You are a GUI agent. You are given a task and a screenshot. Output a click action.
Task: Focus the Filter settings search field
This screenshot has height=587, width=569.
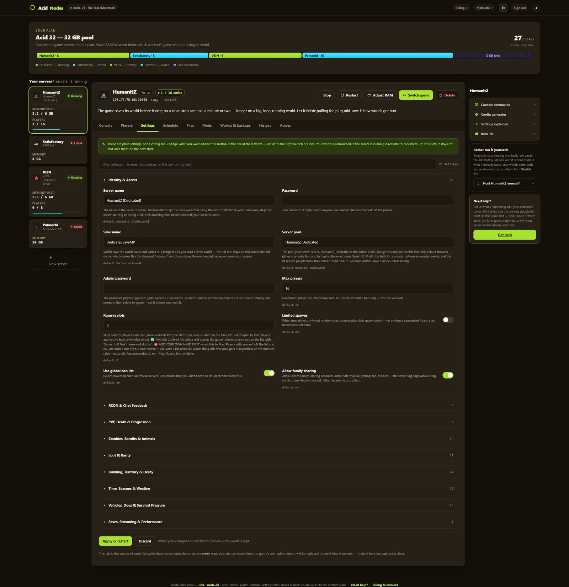coord(267,164)
